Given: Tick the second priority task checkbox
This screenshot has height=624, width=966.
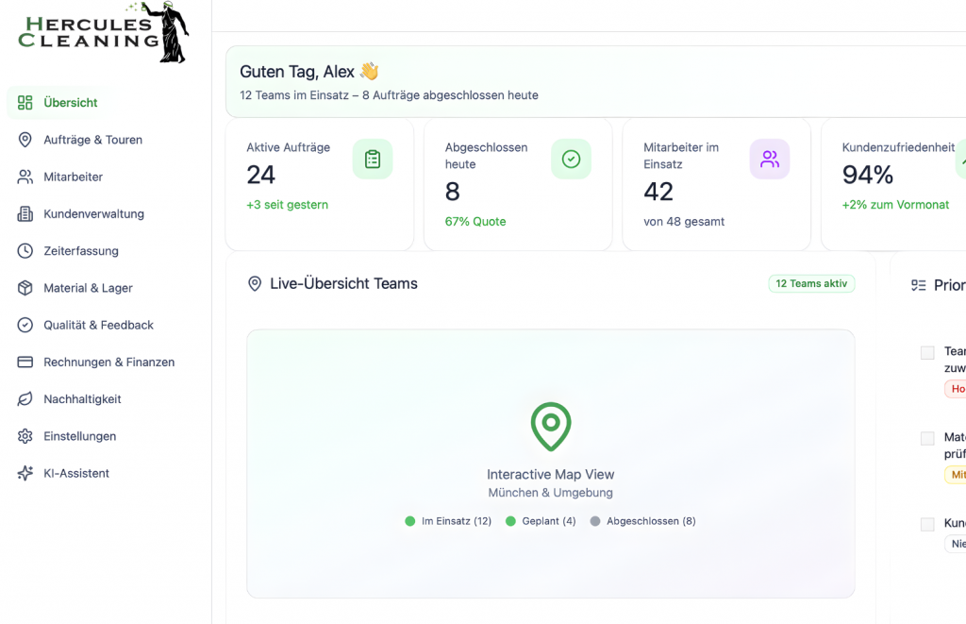Looking at the screenshot, I should coord(927,438).
